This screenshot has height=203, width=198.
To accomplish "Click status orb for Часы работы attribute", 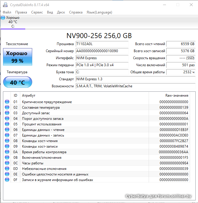I will click(7, 163).
